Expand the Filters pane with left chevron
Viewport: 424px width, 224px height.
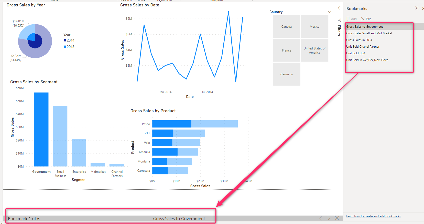pyautogui.click(x=339, y=8)
